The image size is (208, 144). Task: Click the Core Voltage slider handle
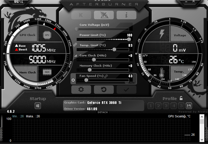tap(77, 29)
